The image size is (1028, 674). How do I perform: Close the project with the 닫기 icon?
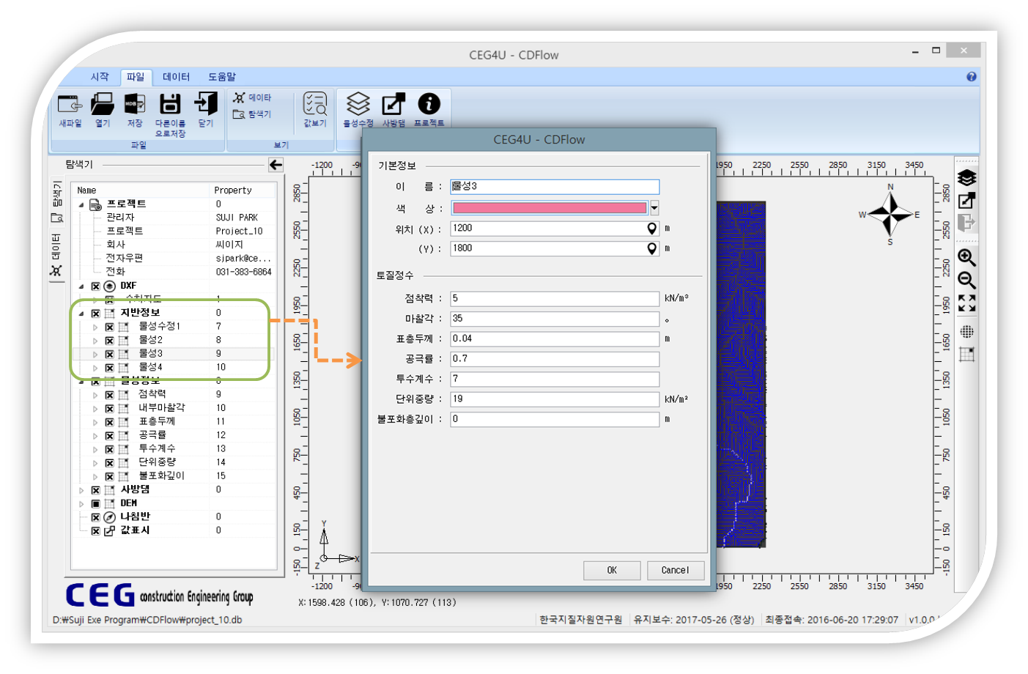206,104
